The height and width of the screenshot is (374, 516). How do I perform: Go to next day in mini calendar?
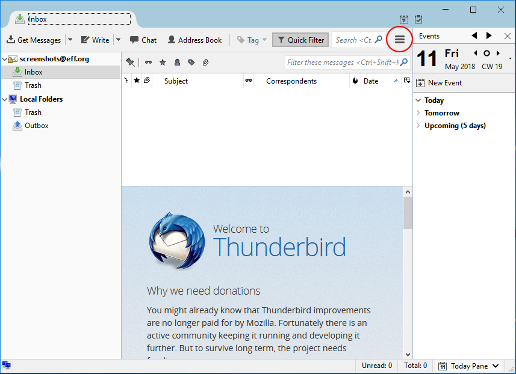(498, 53)
